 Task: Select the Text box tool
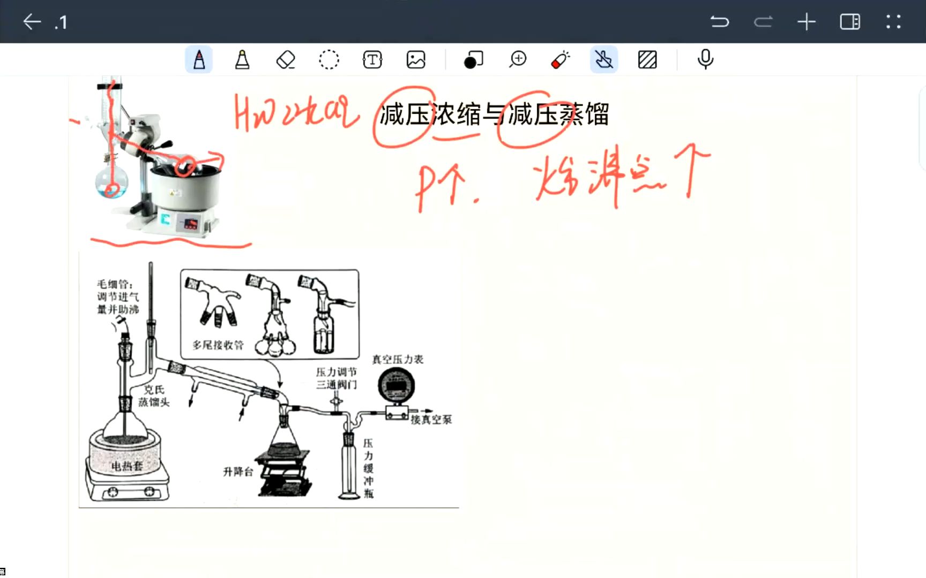tap(372, 59)
